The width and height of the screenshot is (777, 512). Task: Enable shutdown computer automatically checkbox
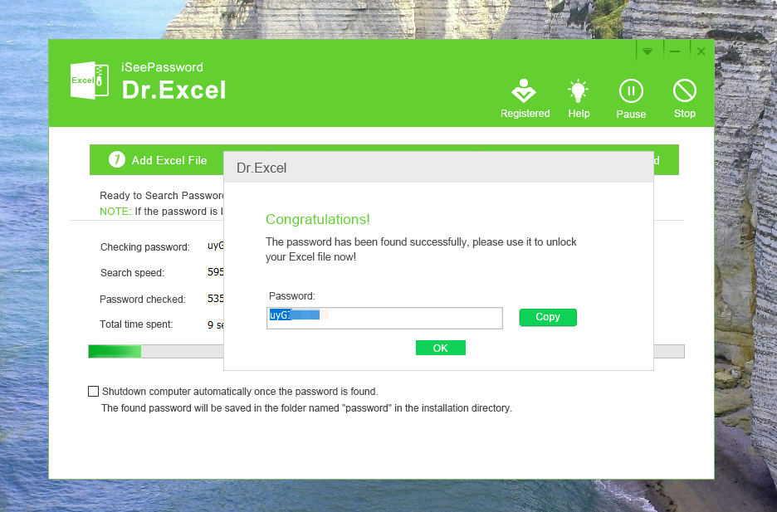(93, 391)
